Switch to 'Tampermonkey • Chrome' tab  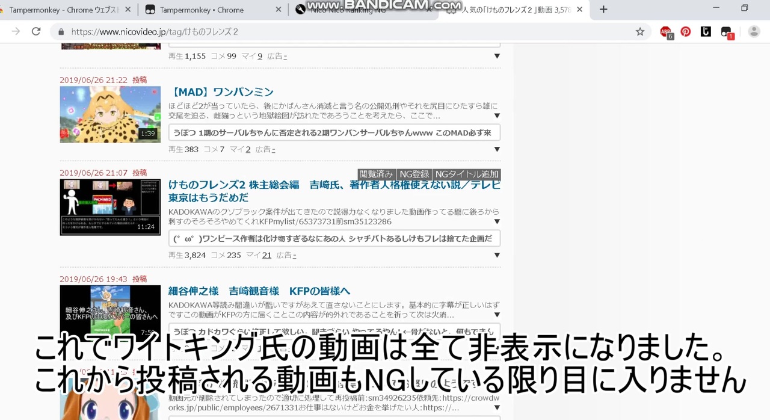[x=212, y=10]
